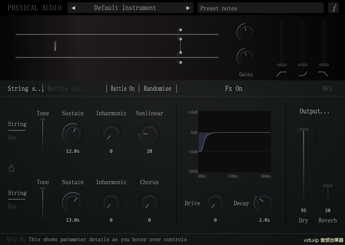This screenshot has width=345, height=245.
Task: Click the 12.0s sustain value
Action: [72, 151]
